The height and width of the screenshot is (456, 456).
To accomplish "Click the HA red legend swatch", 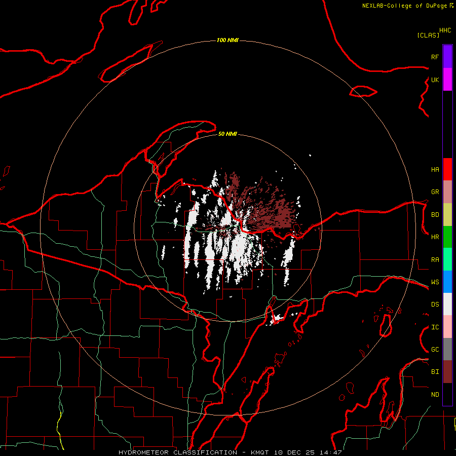I will click(x=447, y=169).
